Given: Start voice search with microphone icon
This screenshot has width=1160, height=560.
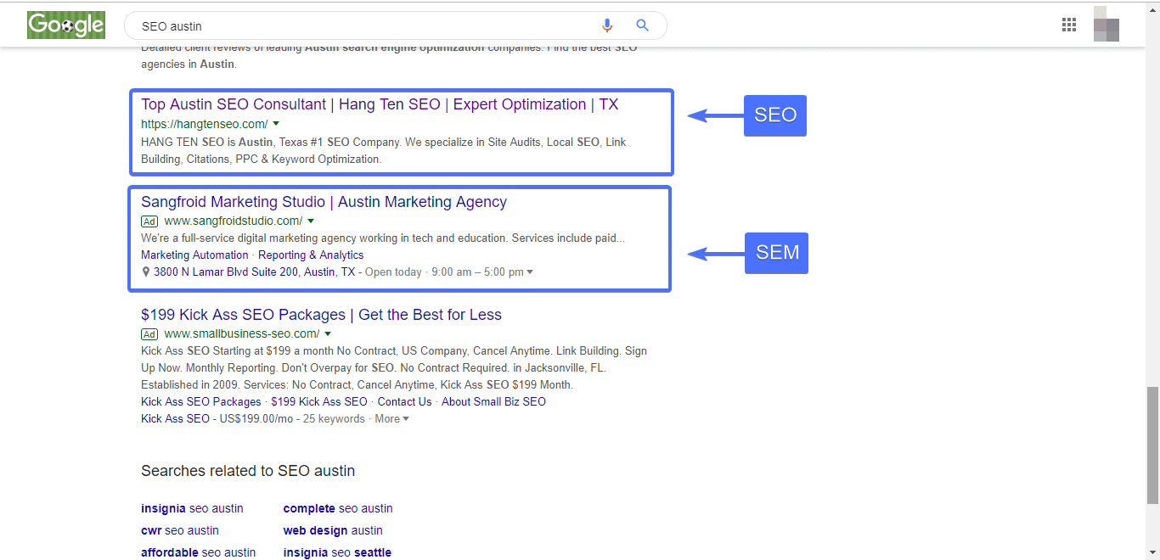Looking at the screenshot, I should click(607, 25).
